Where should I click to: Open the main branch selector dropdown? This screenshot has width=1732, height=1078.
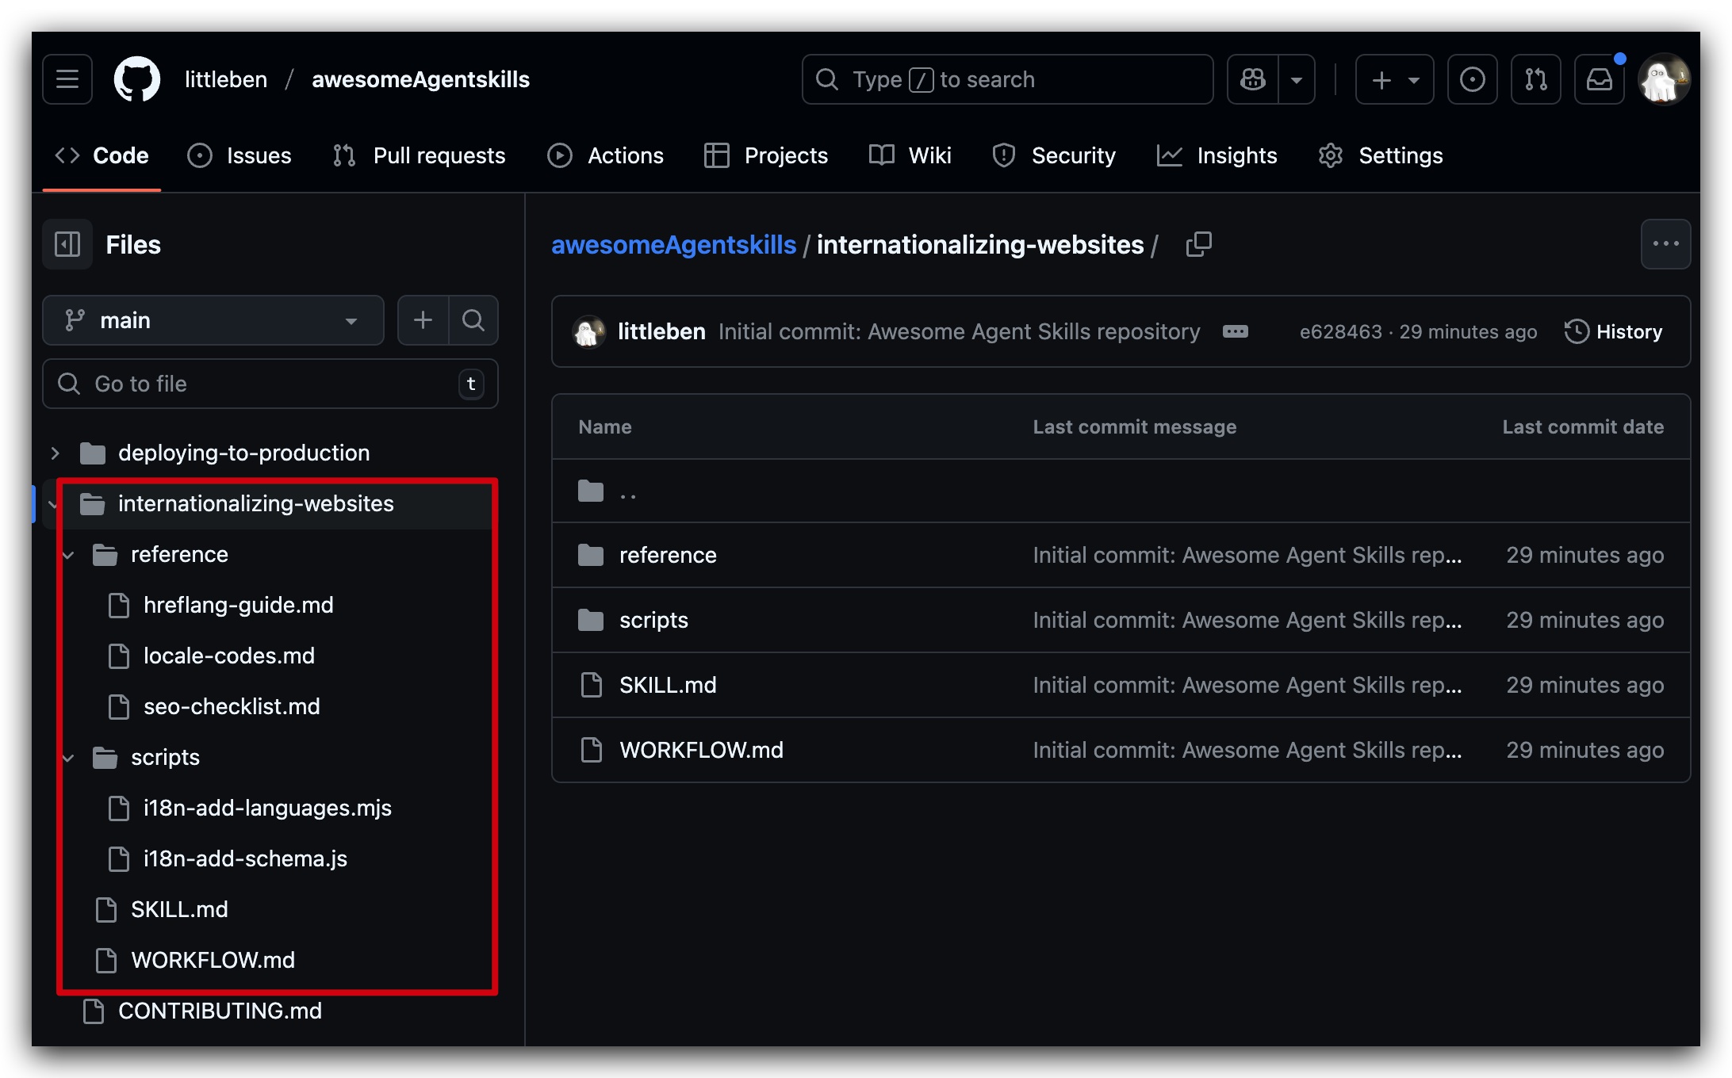point(213,320)
